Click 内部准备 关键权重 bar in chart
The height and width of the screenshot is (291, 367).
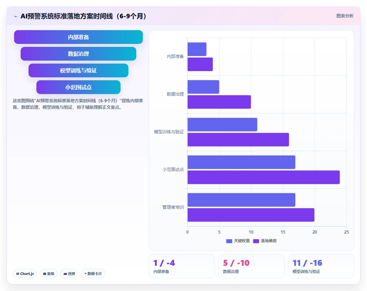pos(197,49)
